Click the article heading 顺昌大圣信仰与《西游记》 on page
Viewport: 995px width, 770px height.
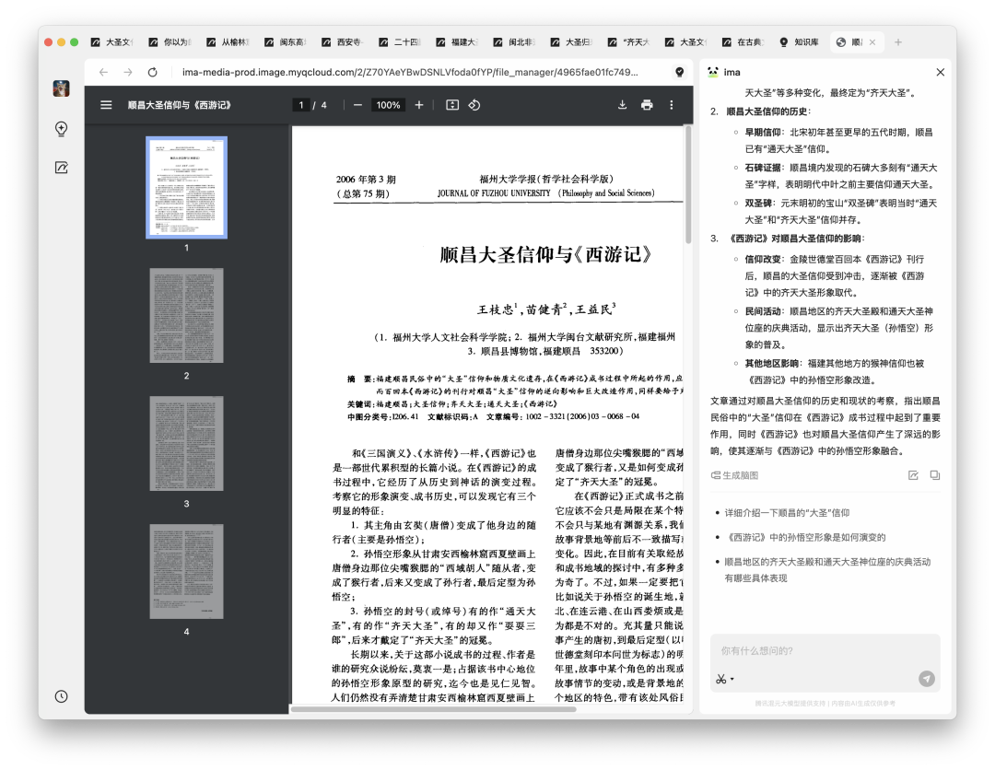coord(545,254)
